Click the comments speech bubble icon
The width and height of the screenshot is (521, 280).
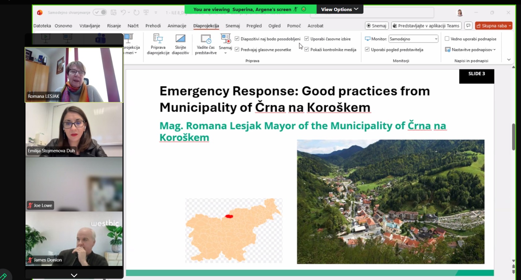468,26
